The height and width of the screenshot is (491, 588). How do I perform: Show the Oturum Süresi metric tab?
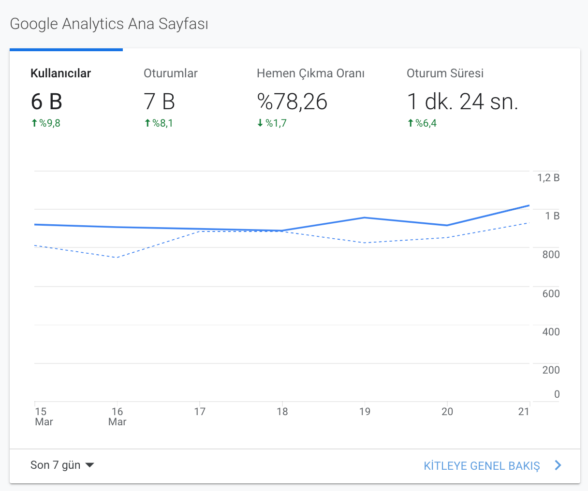pos(462,97)
